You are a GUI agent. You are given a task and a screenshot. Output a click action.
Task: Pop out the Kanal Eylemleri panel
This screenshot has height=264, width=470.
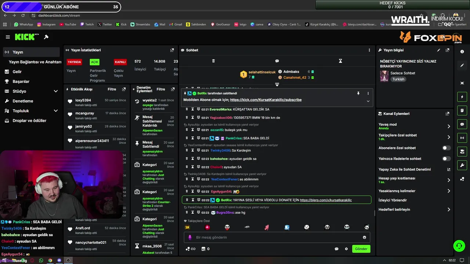click(x=447, y=114)
